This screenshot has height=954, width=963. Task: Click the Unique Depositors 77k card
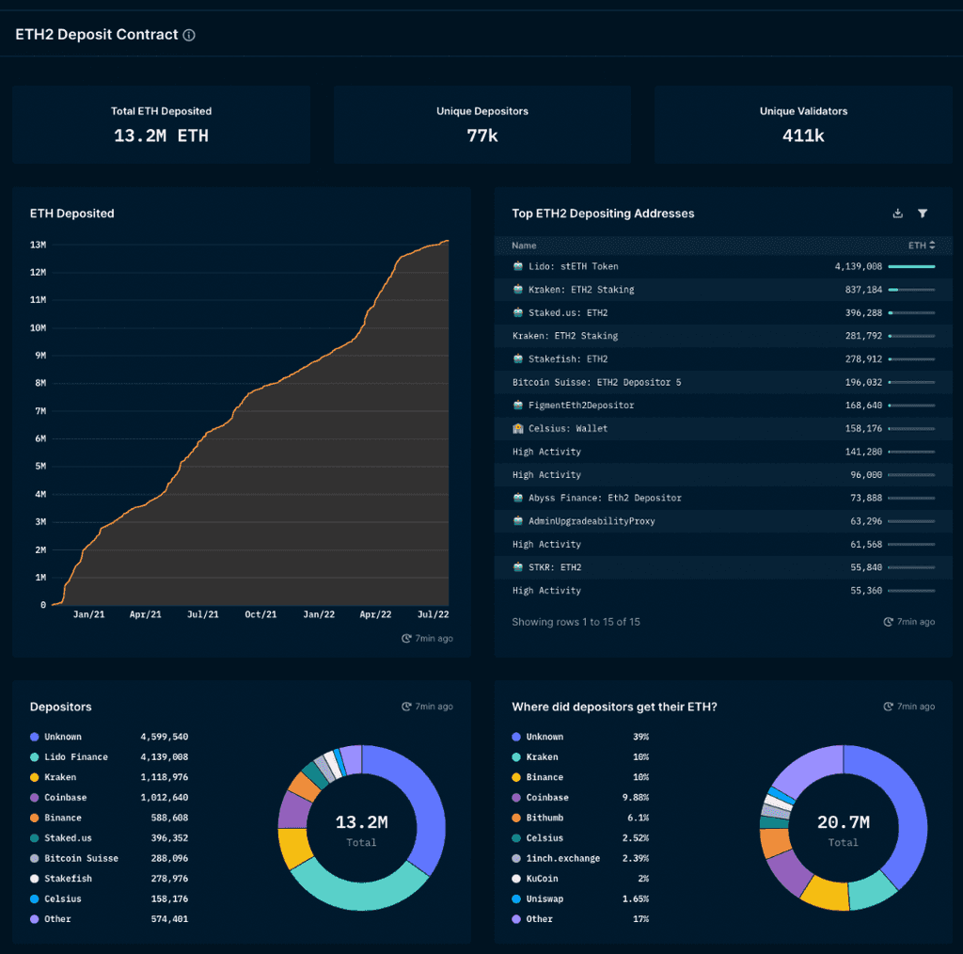click(x=482, y=125)
